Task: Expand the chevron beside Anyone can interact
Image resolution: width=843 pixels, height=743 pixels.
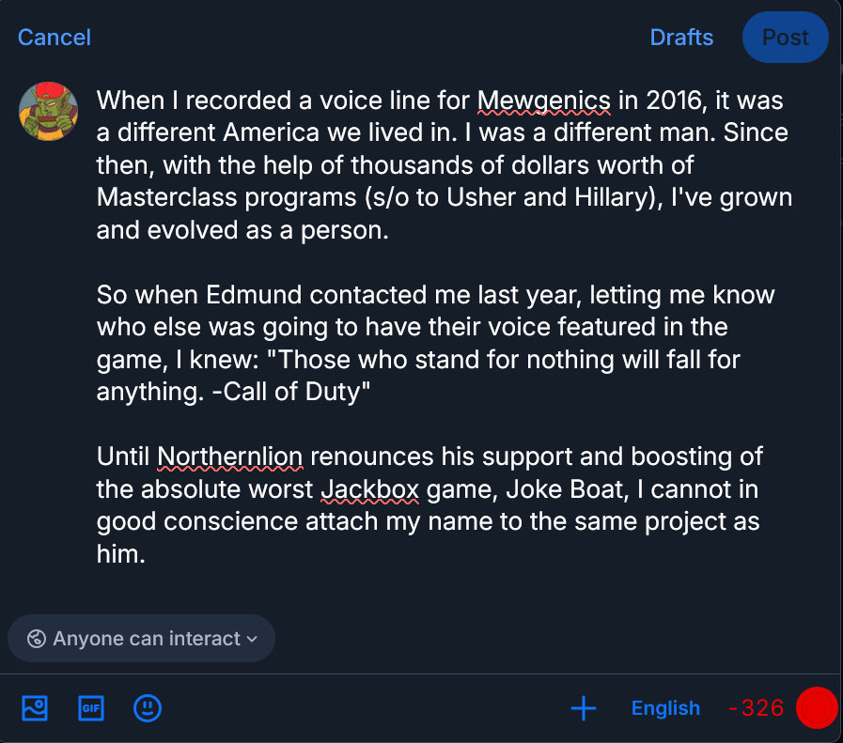Action: (x=252, y=640)
